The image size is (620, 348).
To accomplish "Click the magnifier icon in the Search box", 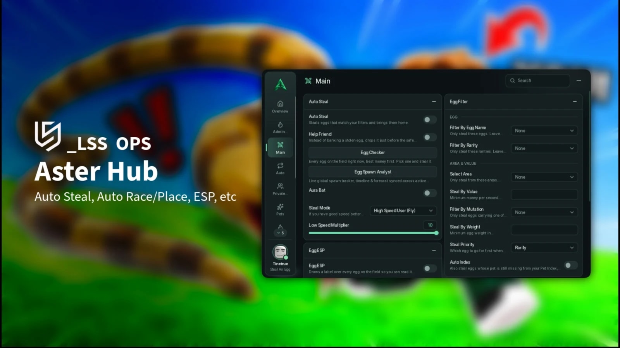I will click(513, 80).
